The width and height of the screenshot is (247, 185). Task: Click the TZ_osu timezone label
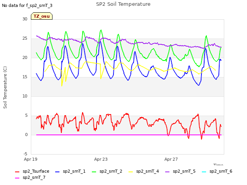tap(42, 16)
